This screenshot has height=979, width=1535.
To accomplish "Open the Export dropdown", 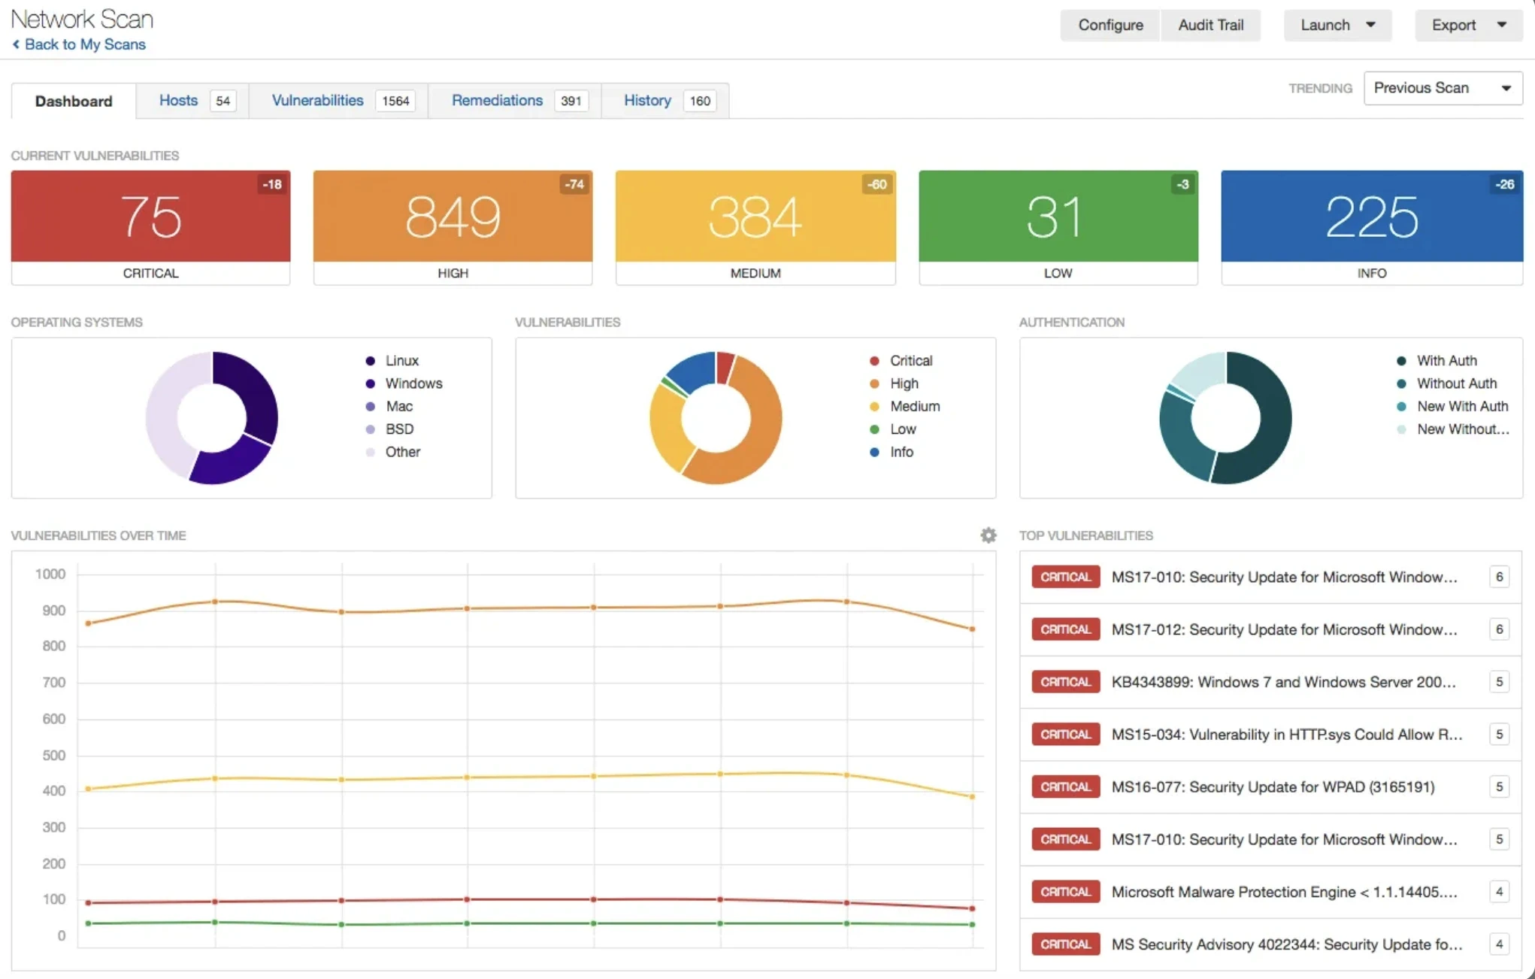I will [1467, 25].
